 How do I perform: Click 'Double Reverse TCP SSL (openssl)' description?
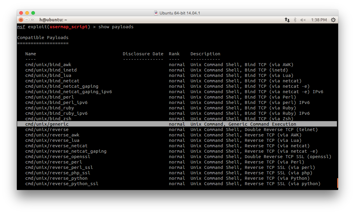pos(288,157)
